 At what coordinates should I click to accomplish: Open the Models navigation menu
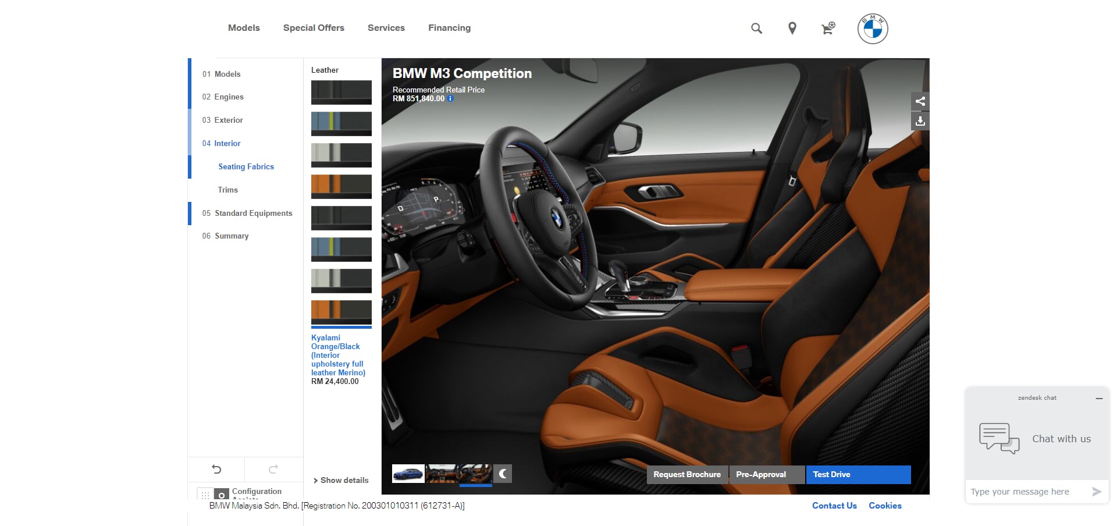pyautogui.click(x=244, y=28)
